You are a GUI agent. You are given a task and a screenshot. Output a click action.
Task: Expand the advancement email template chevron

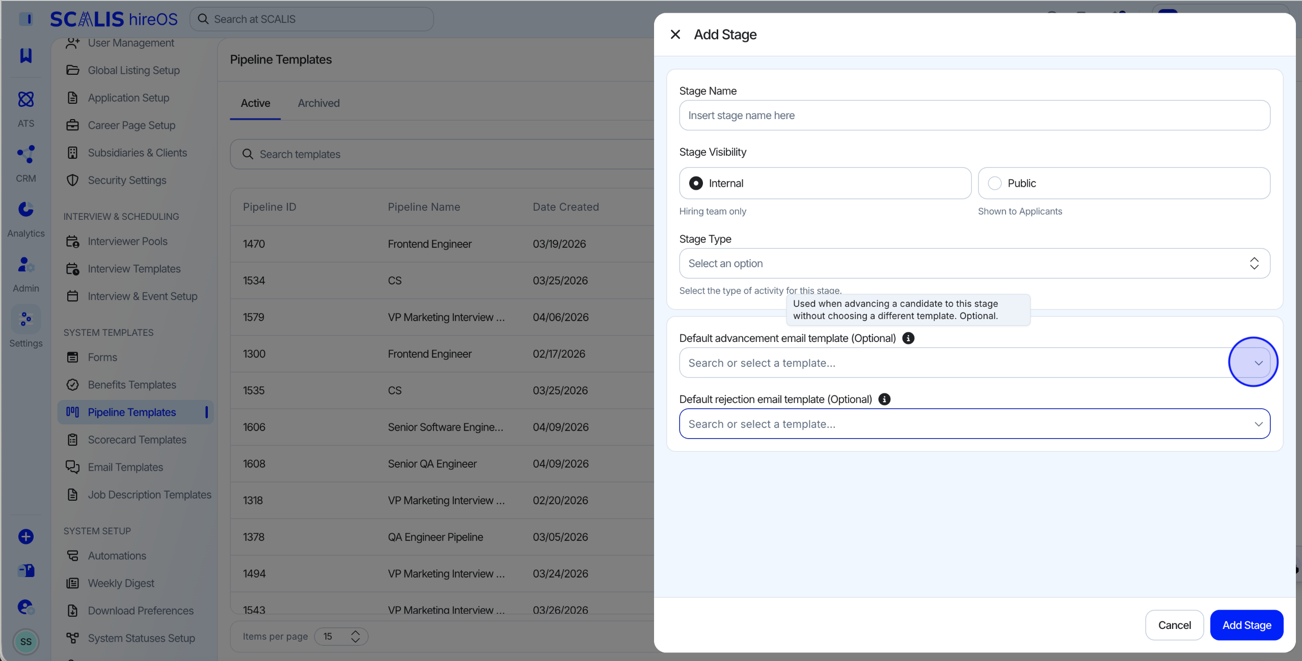coord(1258,363)
